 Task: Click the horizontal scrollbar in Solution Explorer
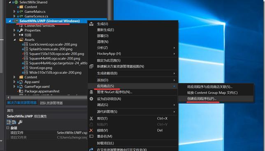coord(49,98)
